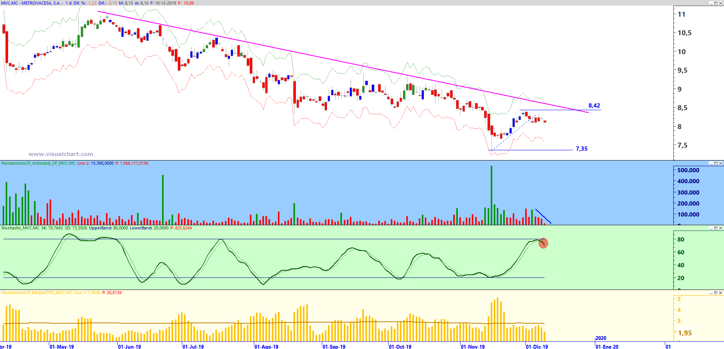
Task: Close the HerramientaCP_MediaATR5 pane
Action: point(721,293)
